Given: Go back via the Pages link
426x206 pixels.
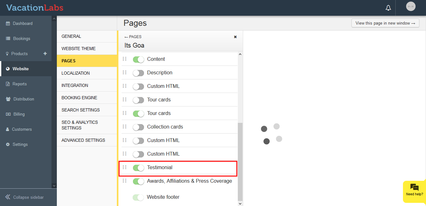Looking at the screenshot, I should pyautogui.click(x=133, y=37).
